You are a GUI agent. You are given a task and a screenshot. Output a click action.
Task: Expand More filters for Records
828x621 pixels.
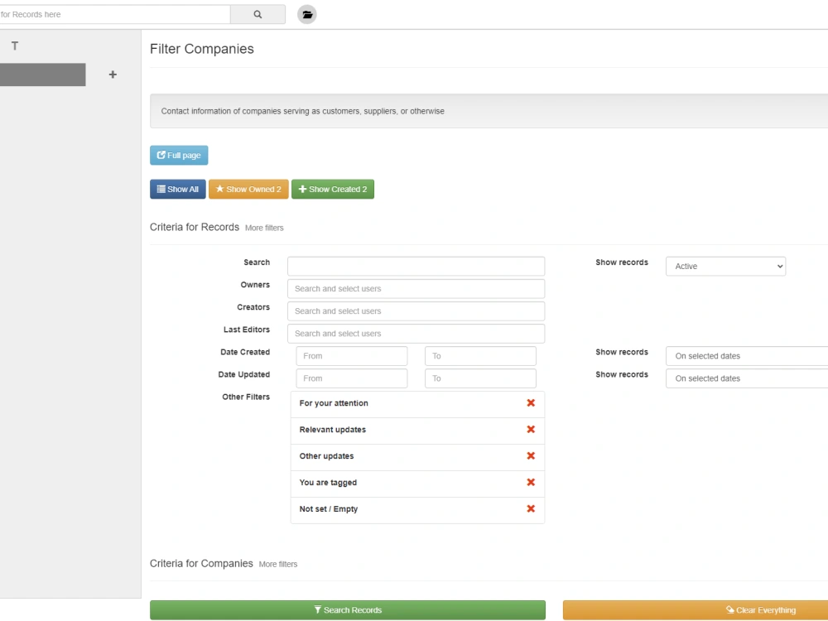click(x=264, y=229)
